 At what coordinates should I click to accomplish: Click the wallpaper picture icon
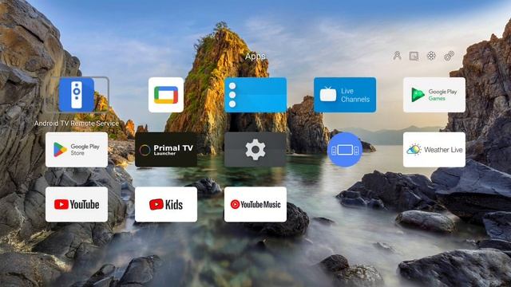click(414, 56)
